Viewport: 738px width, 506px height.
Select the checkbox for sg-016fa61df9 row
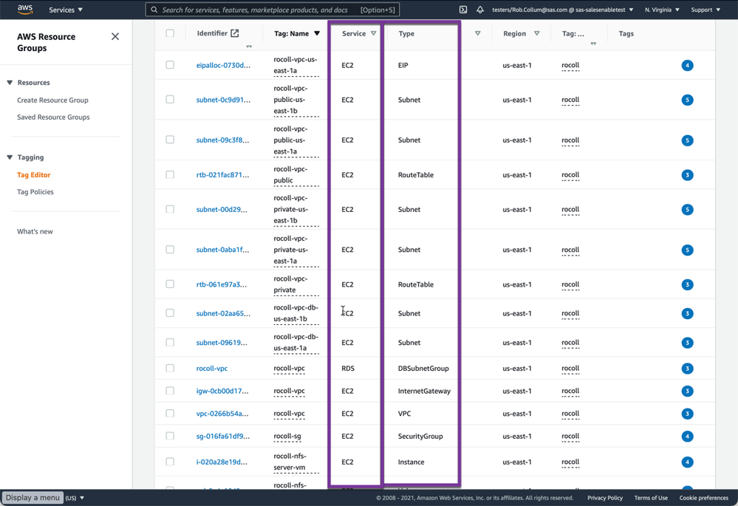click(x=170, y=436)
